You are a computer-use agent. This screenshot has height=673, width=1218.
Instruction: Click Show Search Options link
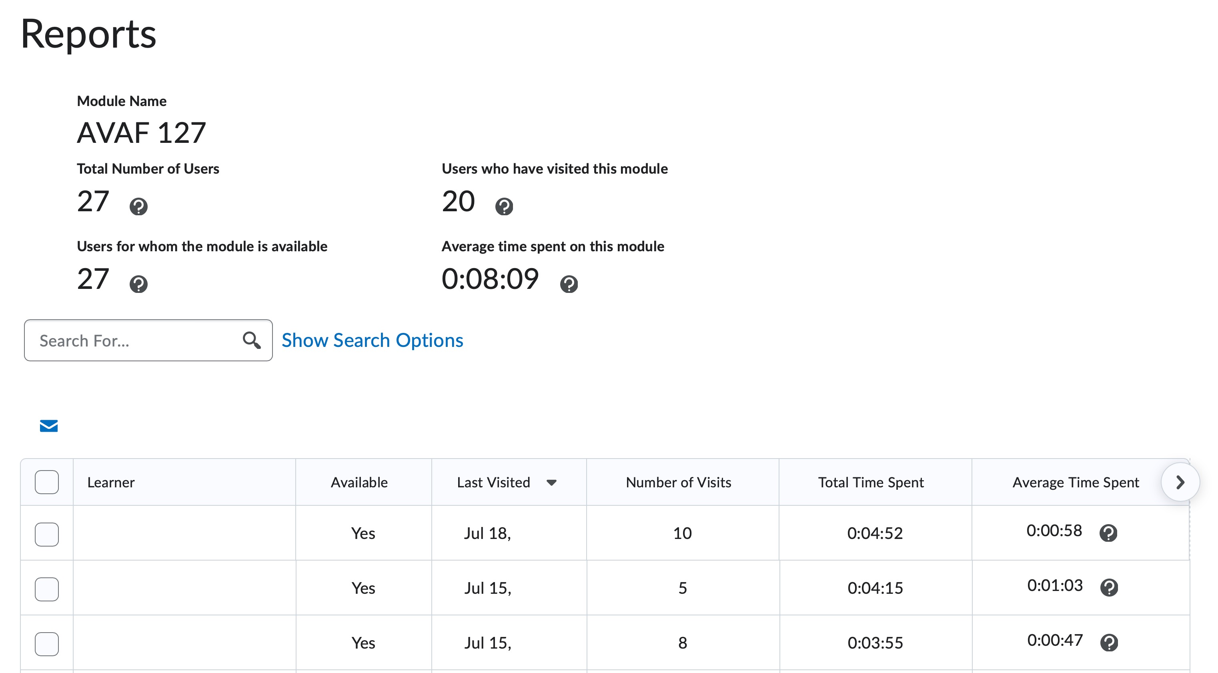click(372, 340)
